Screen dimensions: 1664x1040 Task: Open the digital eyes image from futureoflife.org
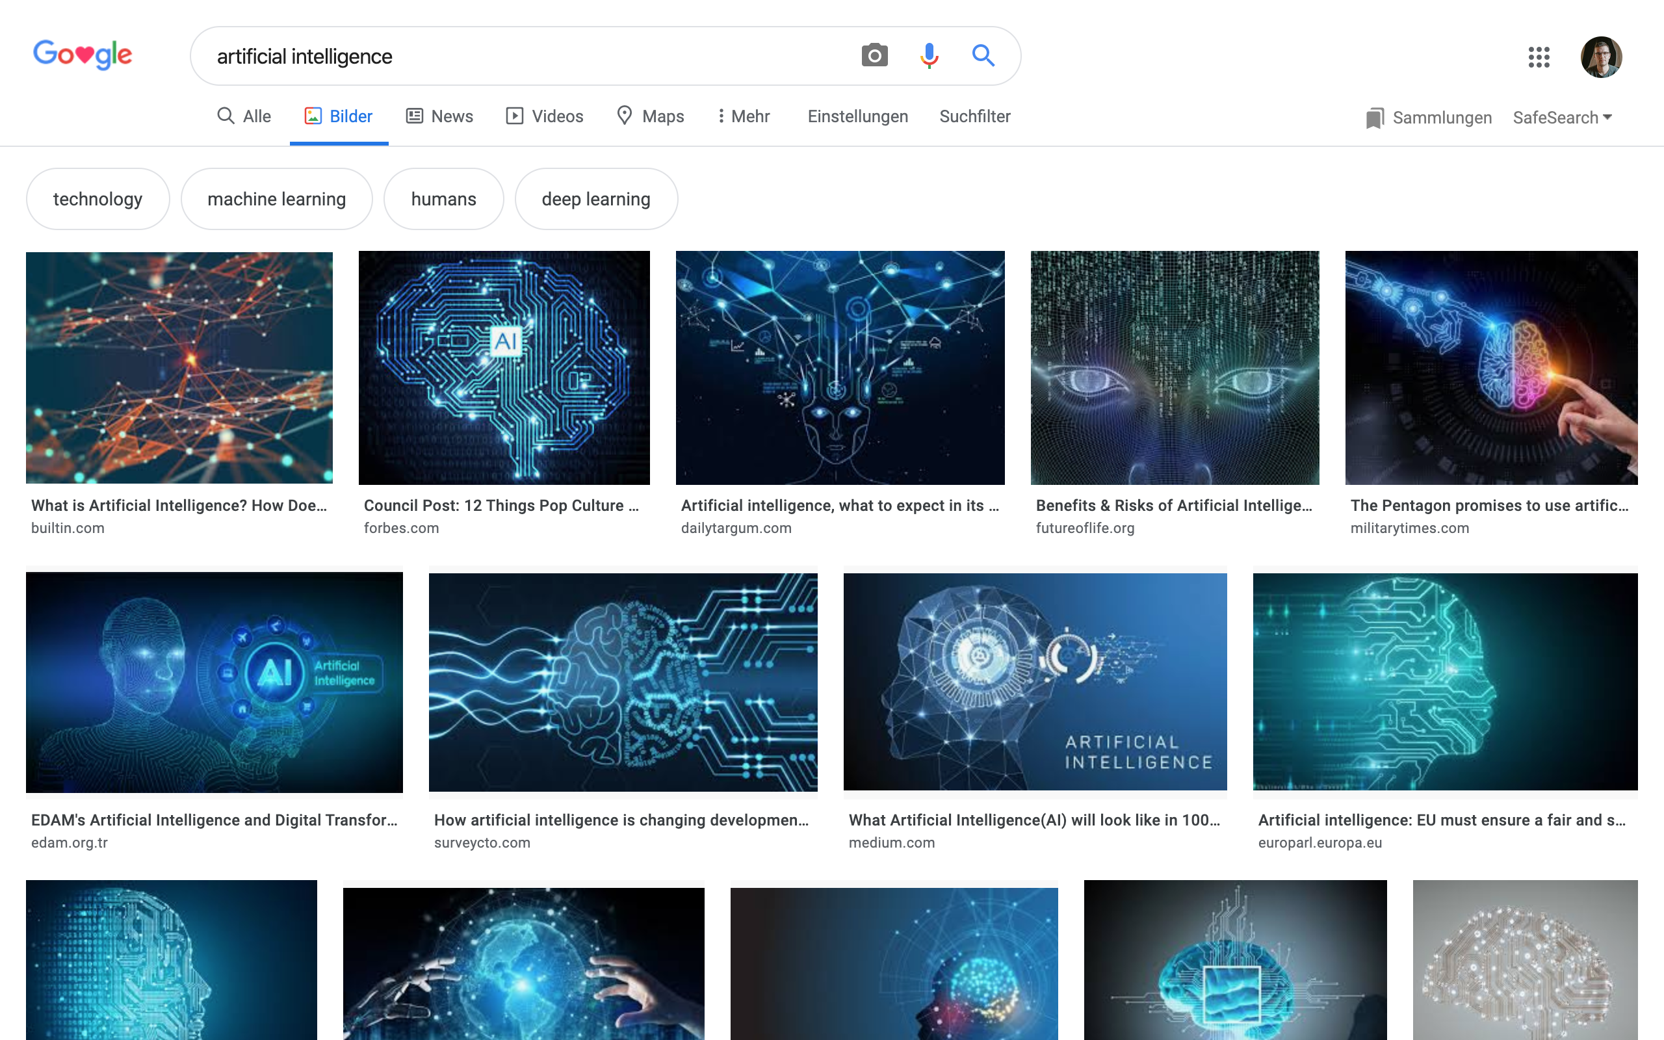coord(1175,367)
